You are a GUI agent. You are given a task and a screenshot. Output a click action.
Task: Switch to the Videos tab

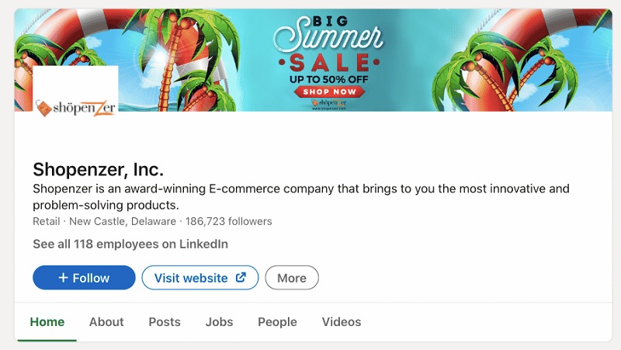(342, 322)
